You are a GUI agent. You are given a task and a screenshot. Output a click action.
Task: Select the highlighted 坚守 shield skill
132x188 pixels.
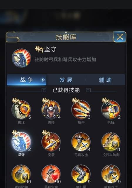(x=21, y=142)
